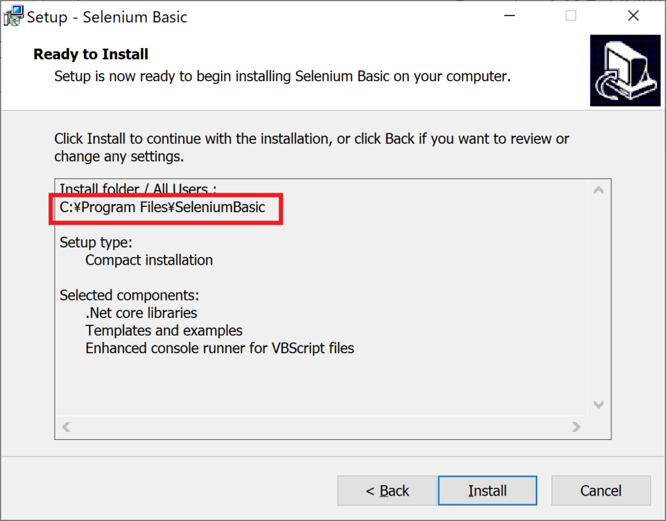Click the vertical scrollbar down arrow
Viewport: 666px width, 521px height.
point(598,405)
